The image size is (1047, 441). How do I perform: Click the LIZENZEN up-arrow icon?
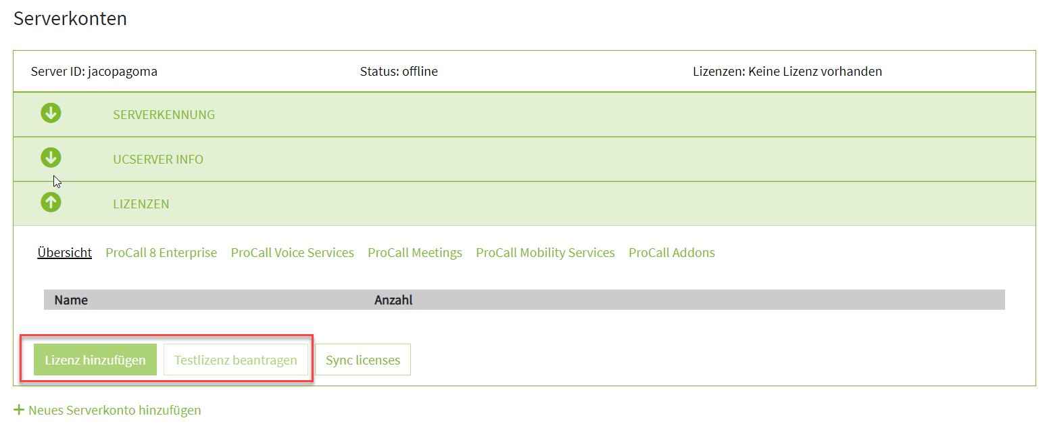pyautogui.click(x=51, y=202)
